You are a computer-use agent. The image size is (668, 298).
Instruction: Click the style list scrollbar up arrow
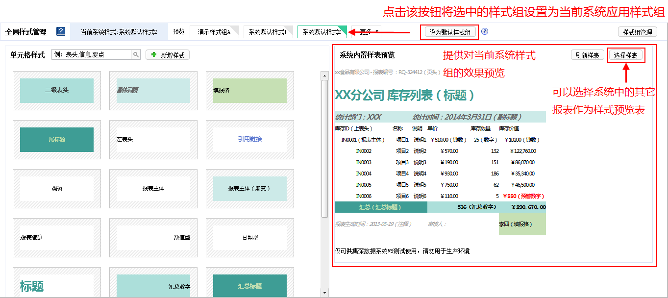point(324,76)
